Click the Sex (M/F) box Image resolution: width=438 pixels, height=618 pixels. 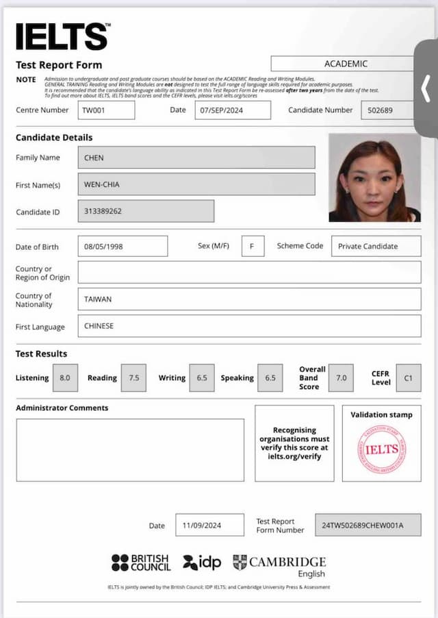[253, 246]
